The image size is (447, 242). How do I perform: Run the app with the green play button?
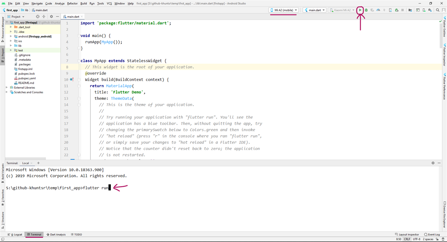360,10
